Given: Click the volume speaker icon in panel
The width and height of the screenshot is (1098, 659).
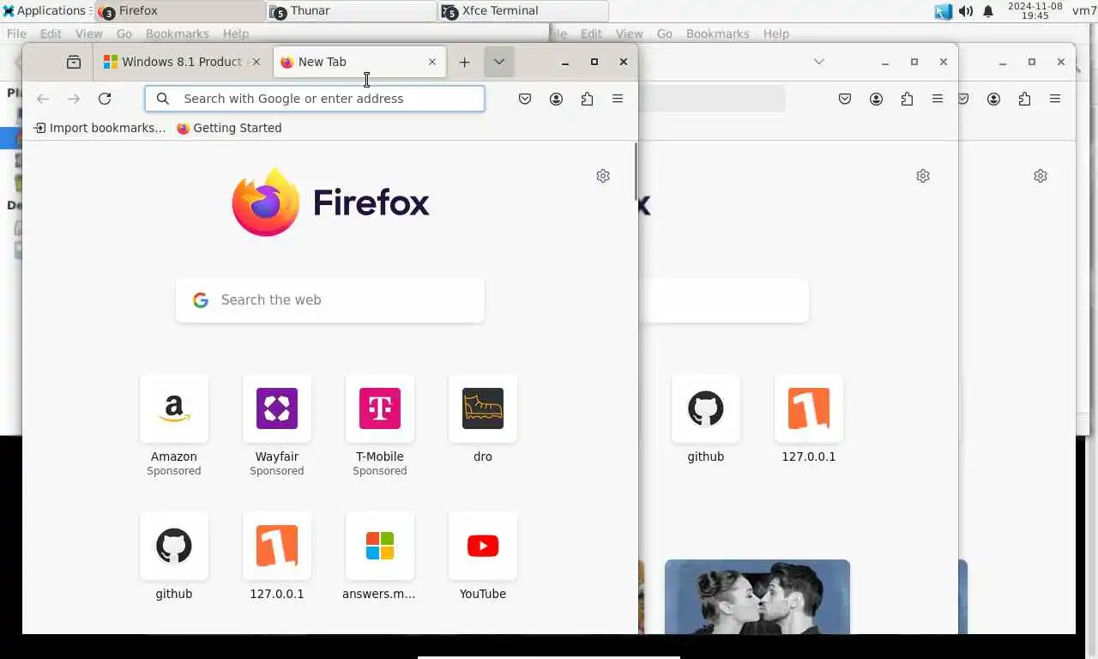Looking at the screenshot, I should click(x=966, y=11).
